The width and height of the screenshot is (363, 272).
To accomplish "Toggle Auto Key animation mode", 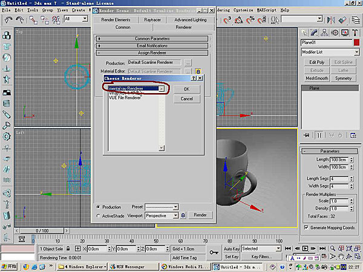I will 231,248.
